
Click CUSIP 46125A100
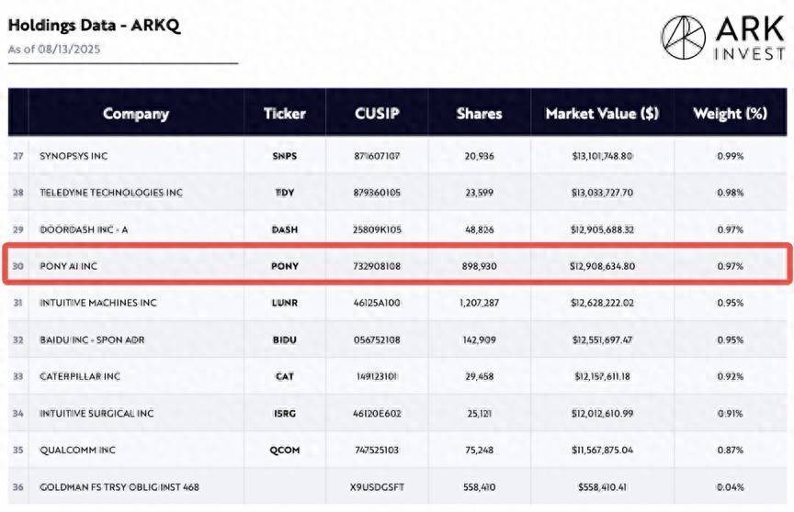click(377, 303)
